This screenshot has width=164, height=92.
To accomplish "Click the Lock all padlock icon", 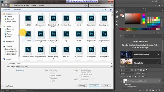I will click(135, 77).
